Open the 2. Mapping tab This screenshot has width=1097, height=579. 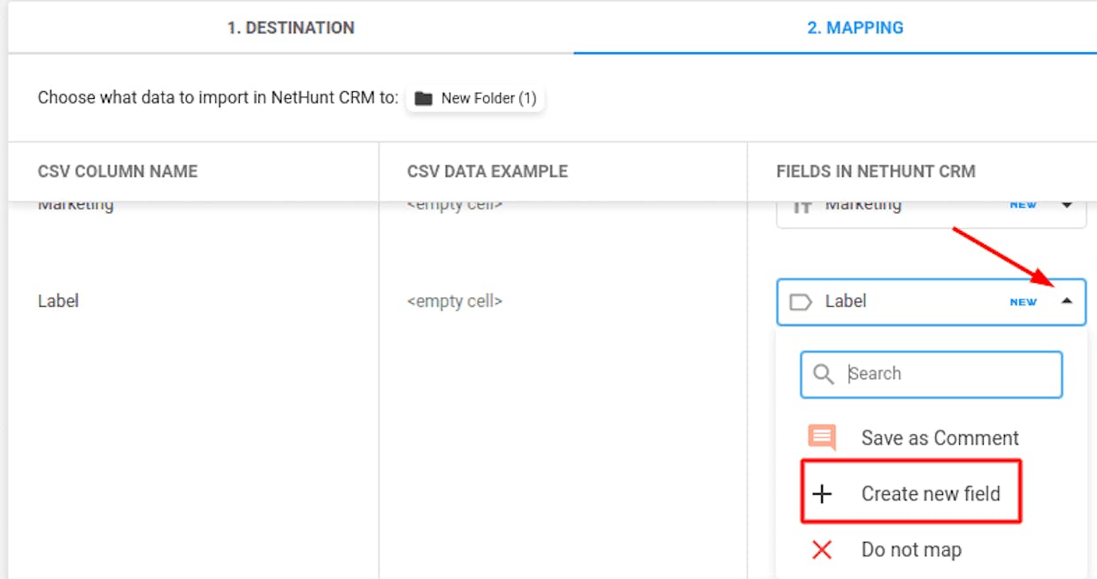click(855, 27)
